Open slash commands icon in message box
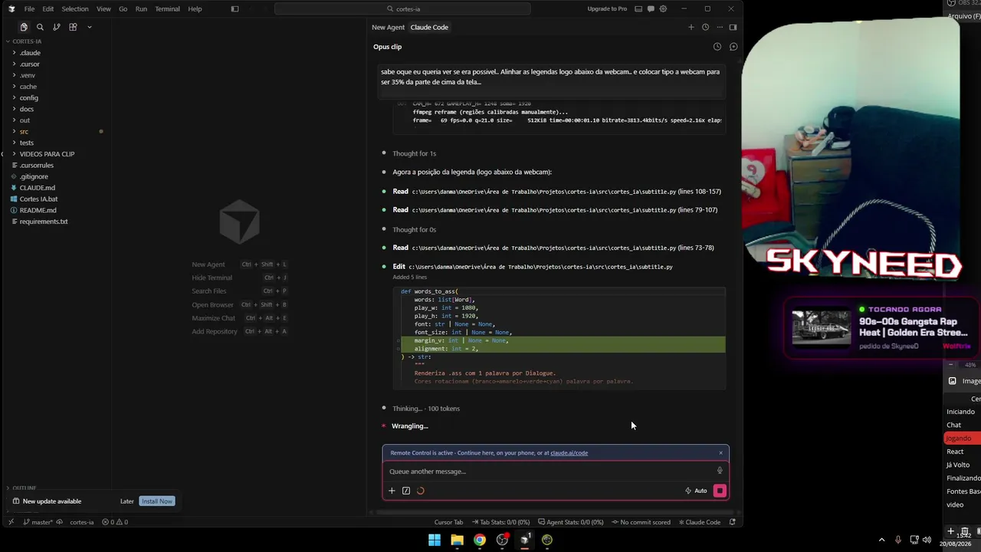 click(406, 491)
